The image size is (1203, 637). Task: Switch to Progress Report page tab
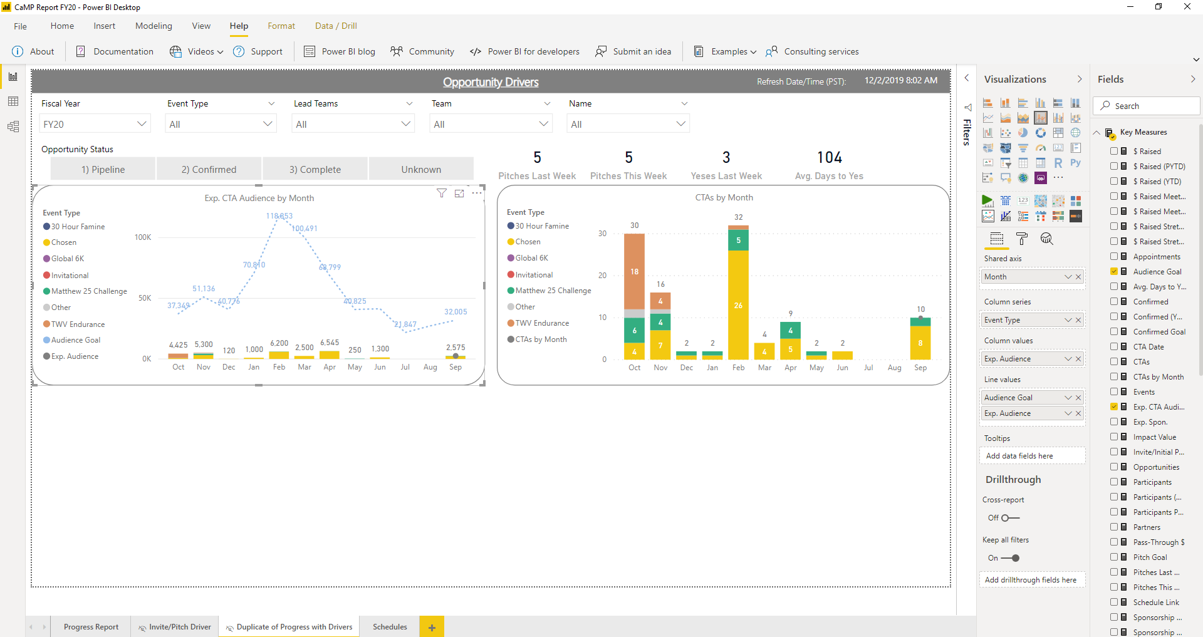click(91, 626)
